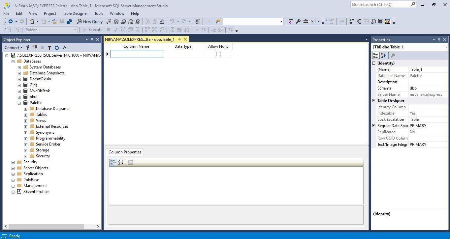The height and width of the screenshot is (239, 450).
Task: Click Categorized icon in Column Properties
Action: 113,162
